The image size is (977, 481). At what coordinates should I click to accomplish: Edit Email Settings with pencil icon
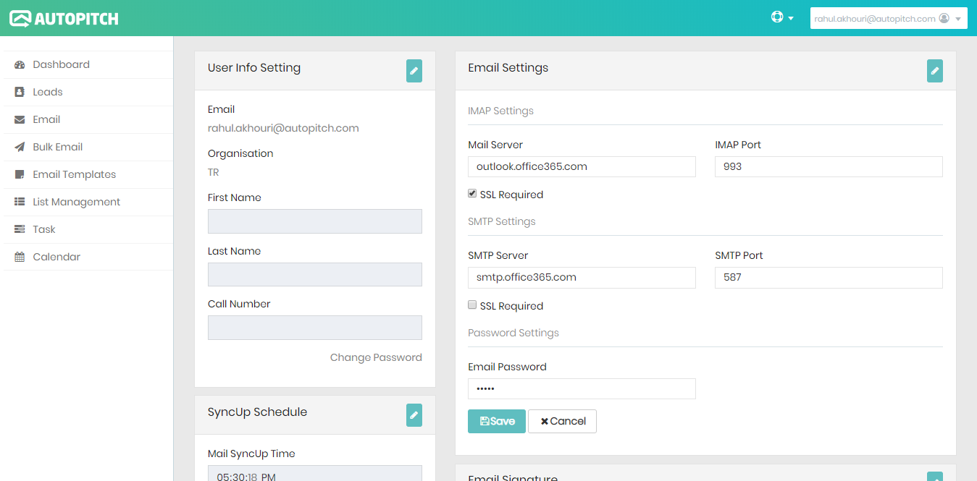coord(935,71)
